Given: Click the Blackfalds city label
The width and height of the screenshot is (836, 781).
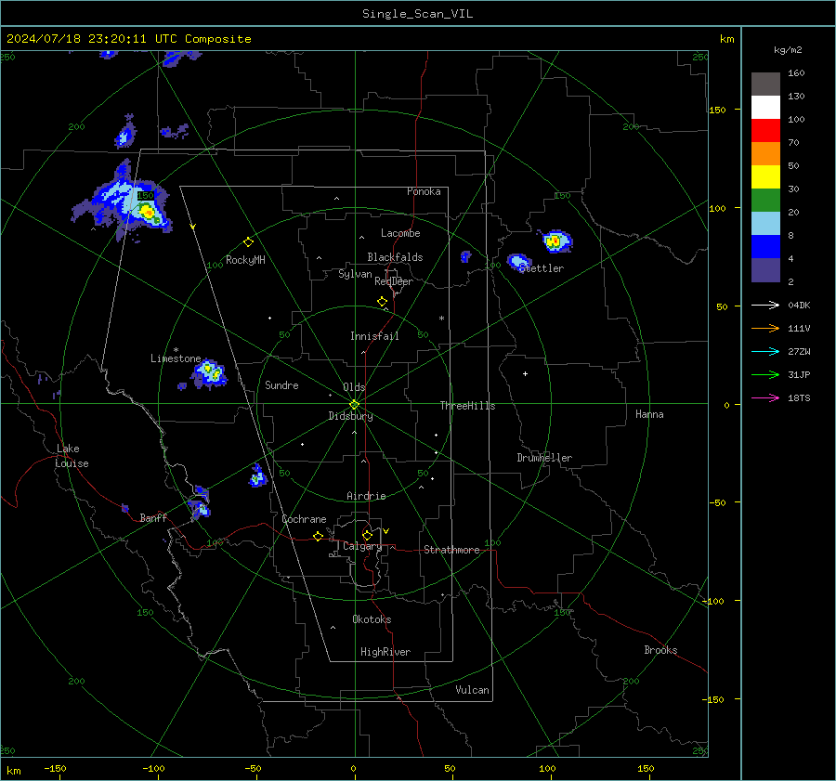Looking at the screenshot, I should (395, 257).
